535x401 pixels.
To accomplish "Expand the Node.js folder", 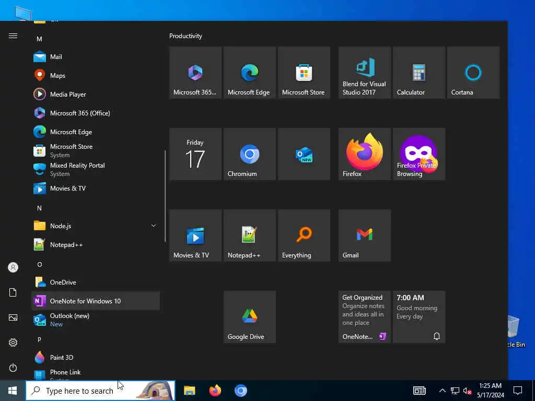I will click(x=96, y=226).
